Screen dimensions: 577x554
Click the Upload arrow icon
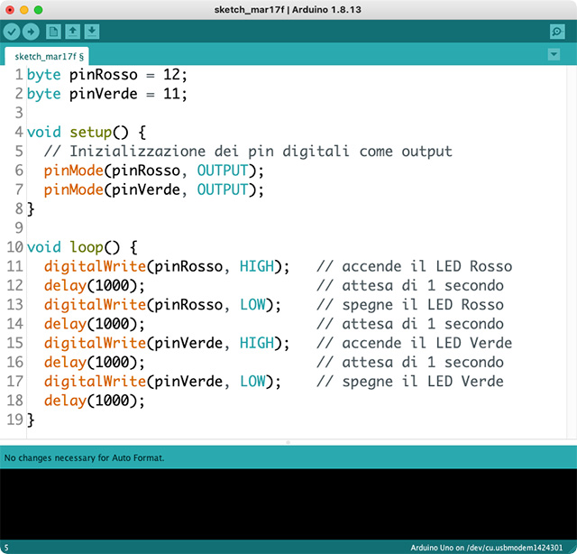[31, 32]
